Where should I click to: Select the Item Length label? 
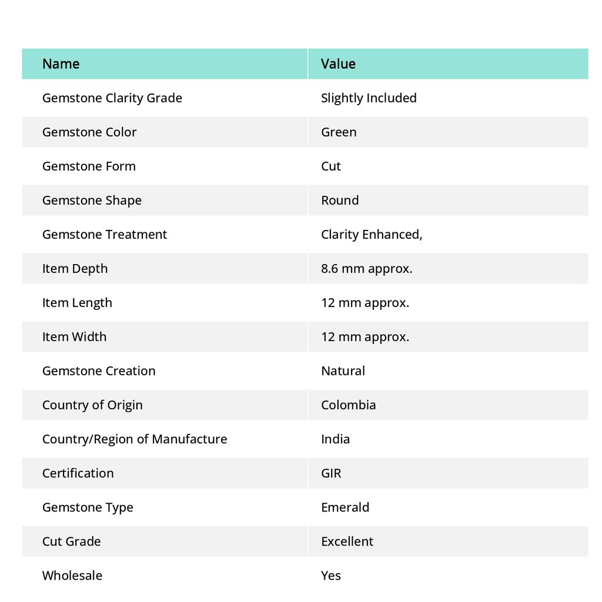(x=77, y=302)
